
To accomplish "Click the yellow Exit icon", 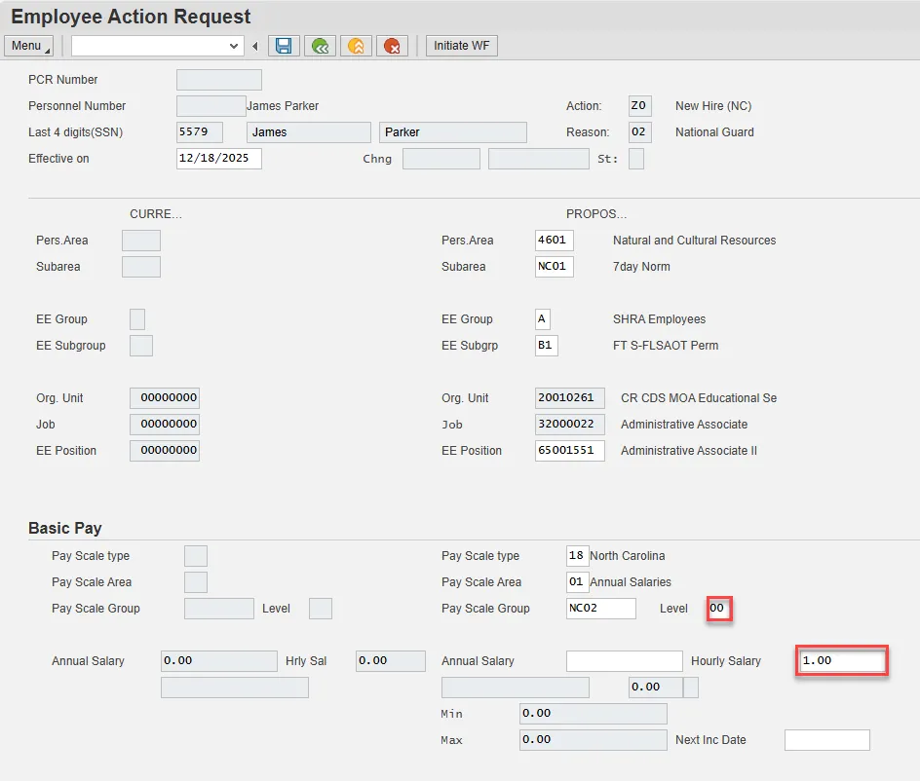I will pos(356,46).
